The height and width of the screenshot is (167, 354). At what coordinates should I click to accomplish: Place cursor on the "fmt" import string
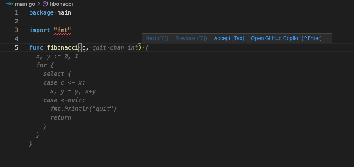(x=63, y=30)
